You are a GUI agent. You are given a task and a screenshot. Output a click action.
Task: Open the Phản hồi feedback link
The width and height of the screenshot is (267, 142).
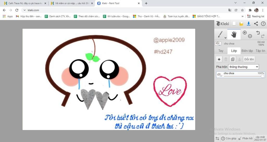[245, 138]
